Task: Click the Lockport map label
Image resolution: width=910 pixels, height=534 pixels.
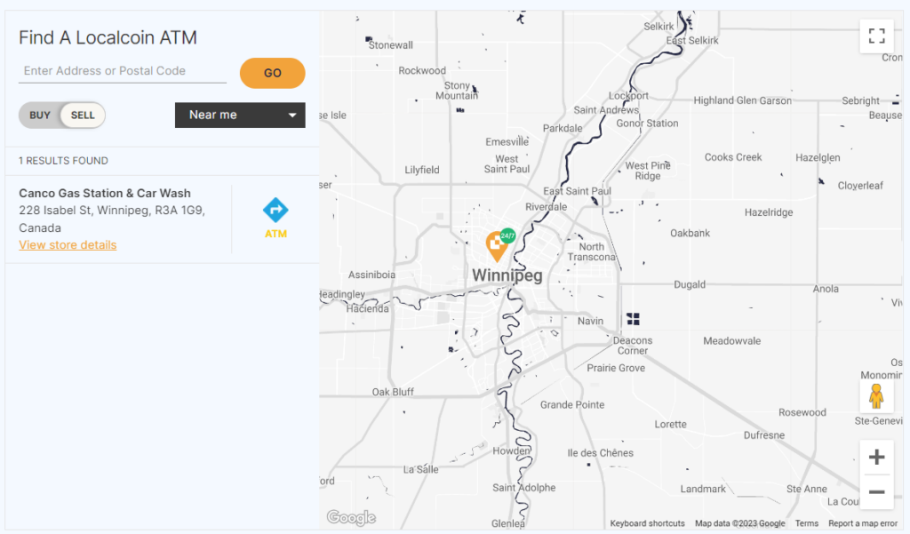Action: (x=628, y=96)
